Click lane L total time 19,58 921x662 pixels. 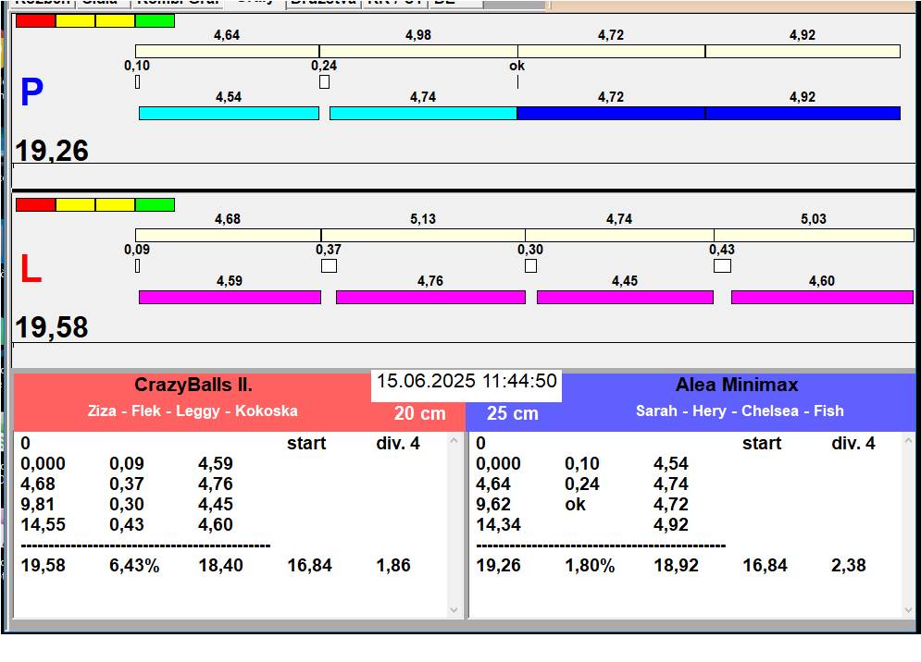pyautogui.click(x=52, y=327)
